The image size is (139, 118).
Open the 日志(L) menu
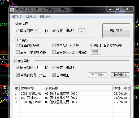[x=31, y=17]
